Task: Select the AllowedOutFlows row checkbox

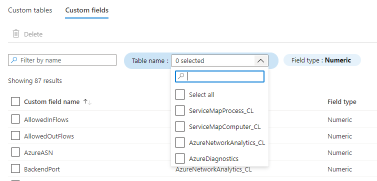Action: coord(15,135)
